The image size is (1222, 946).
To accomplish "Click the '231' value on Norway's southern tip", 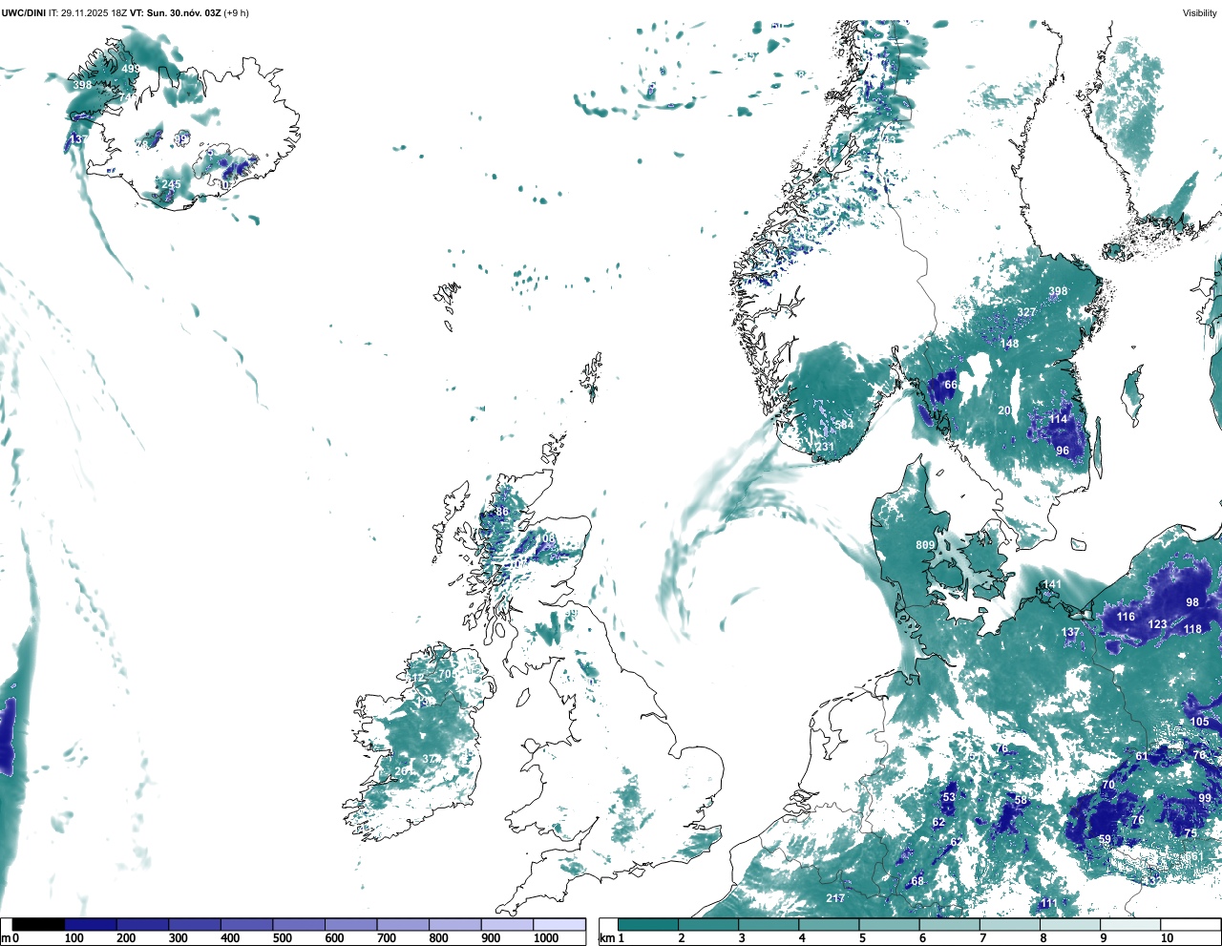I will pyautogui.click(x=824, y=448).
